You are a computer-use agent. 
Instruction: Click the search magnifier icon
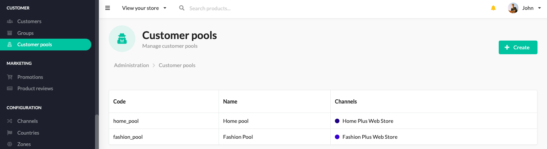click(x=182, y=8)
